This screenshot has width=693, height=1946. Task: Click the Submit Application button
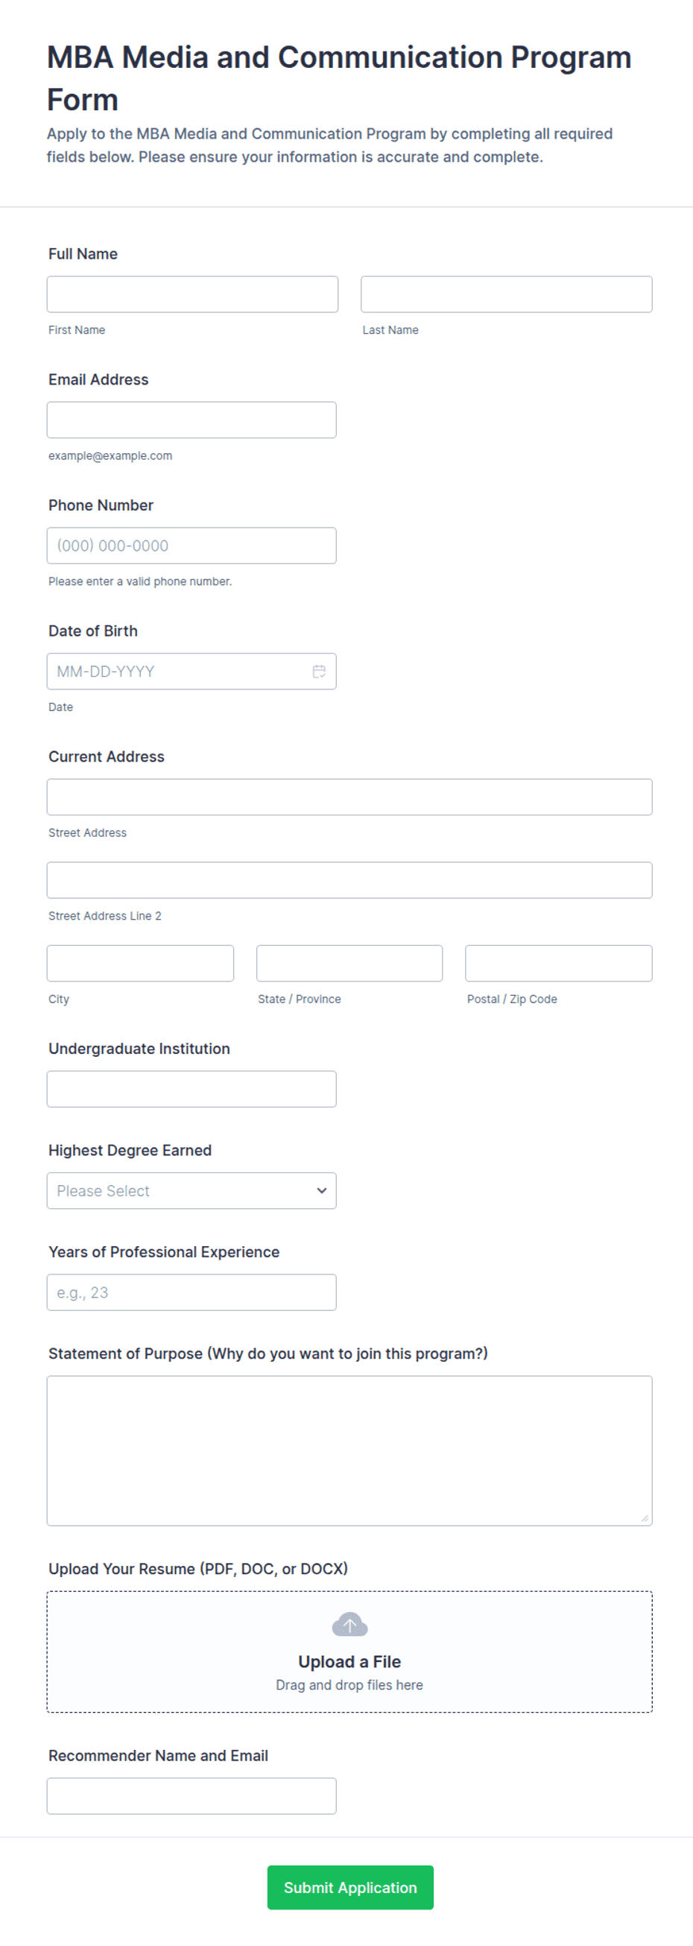tap(350, 1887)
